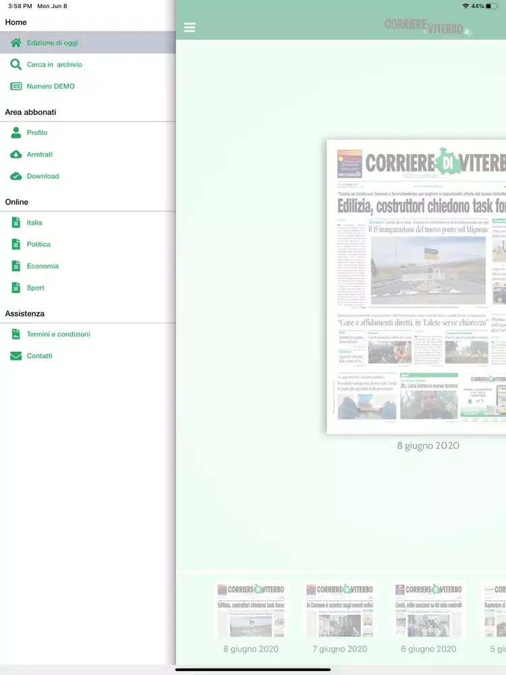Click the 'Assistenza' section header
Screen dimensions: 506x675
24,313
